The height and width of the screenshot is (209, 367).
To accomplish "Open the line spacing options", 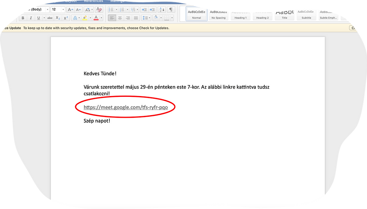I will point(146,18).
